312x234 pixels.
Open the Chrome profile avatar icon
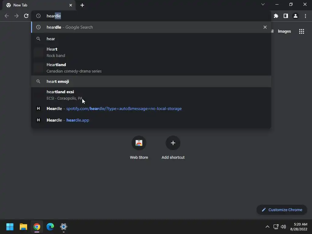tap(296, 16)
